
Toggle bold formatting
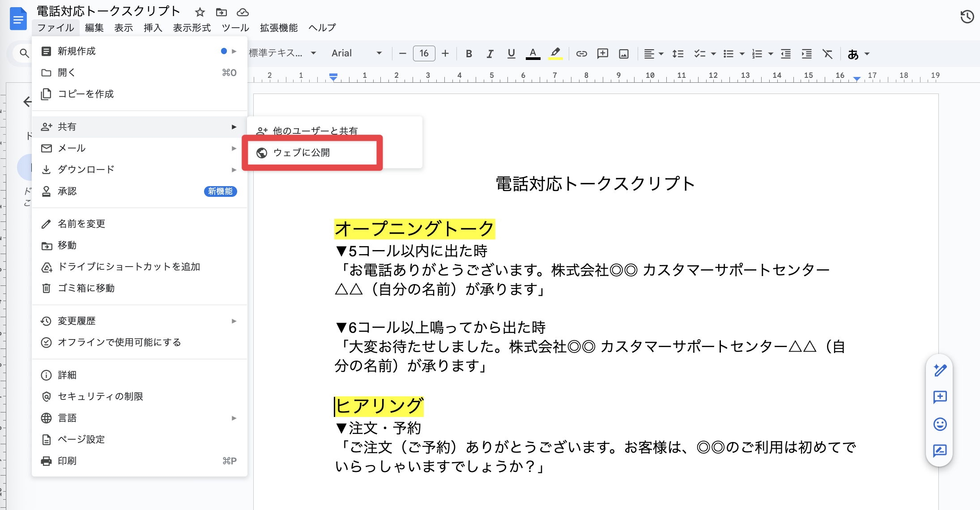coord(469,54)
